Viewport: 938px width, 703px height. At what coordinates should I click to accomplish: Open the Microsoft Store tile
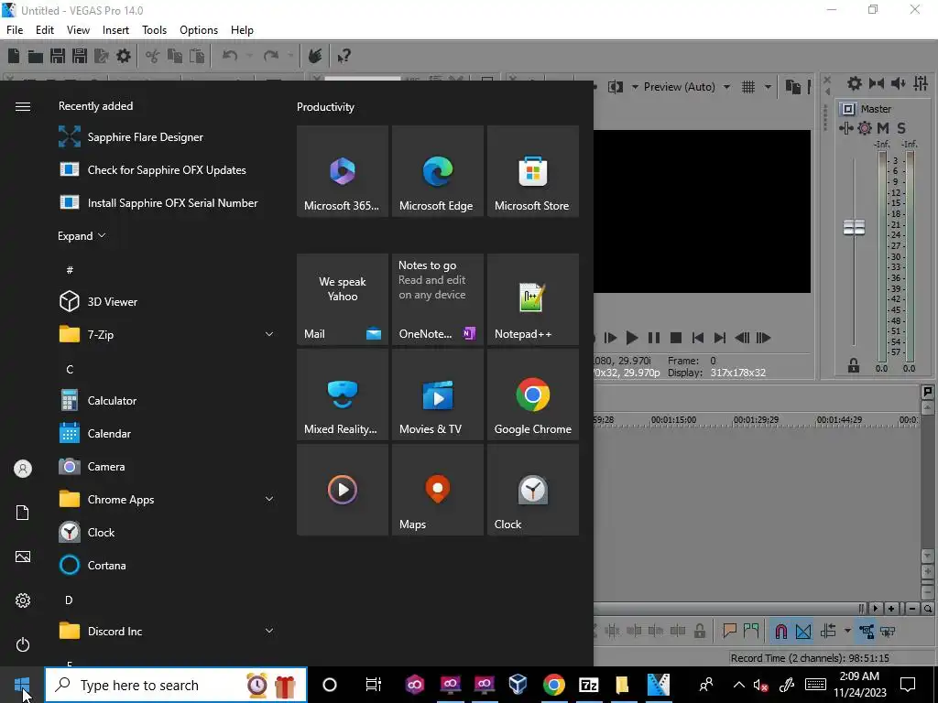[532, 171]
